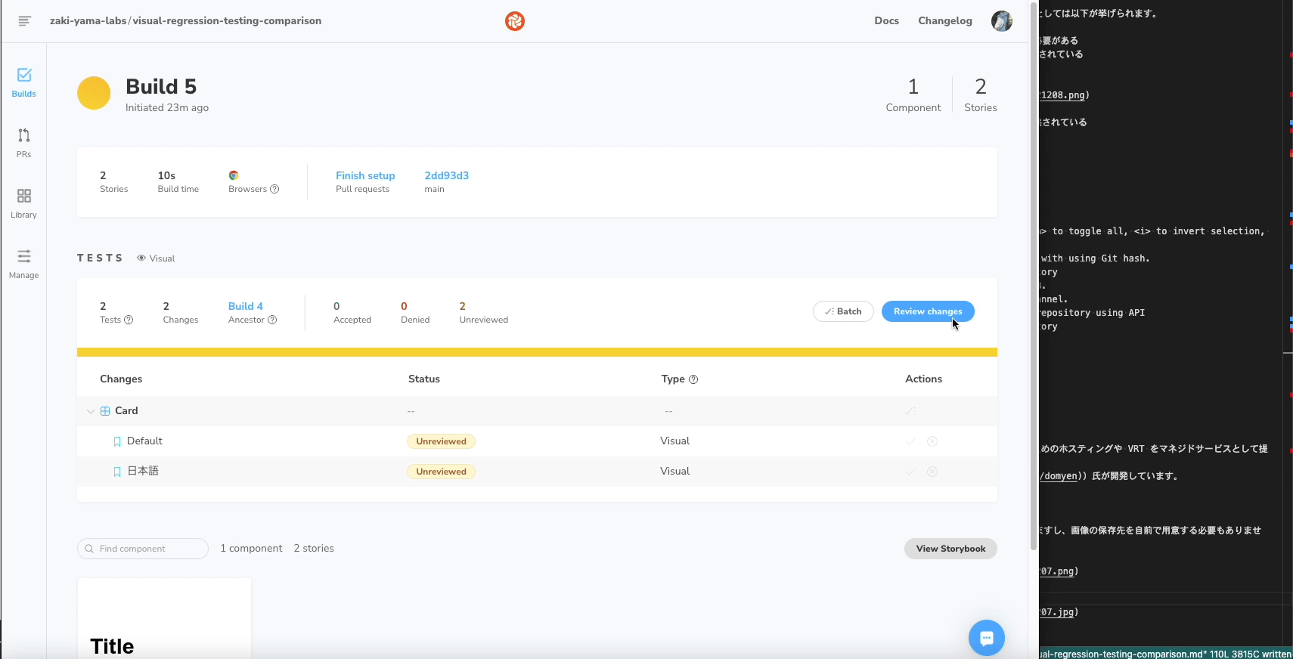Click the '2 Stories' counter at top right
Screen dimensions: 1293x659
coord(981,94)
